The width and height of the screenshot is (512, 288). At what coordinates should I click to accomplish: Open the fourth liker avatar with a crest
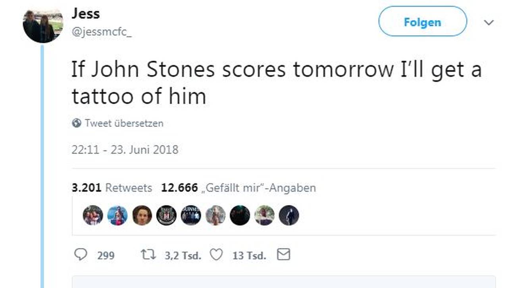pos(166,215)
